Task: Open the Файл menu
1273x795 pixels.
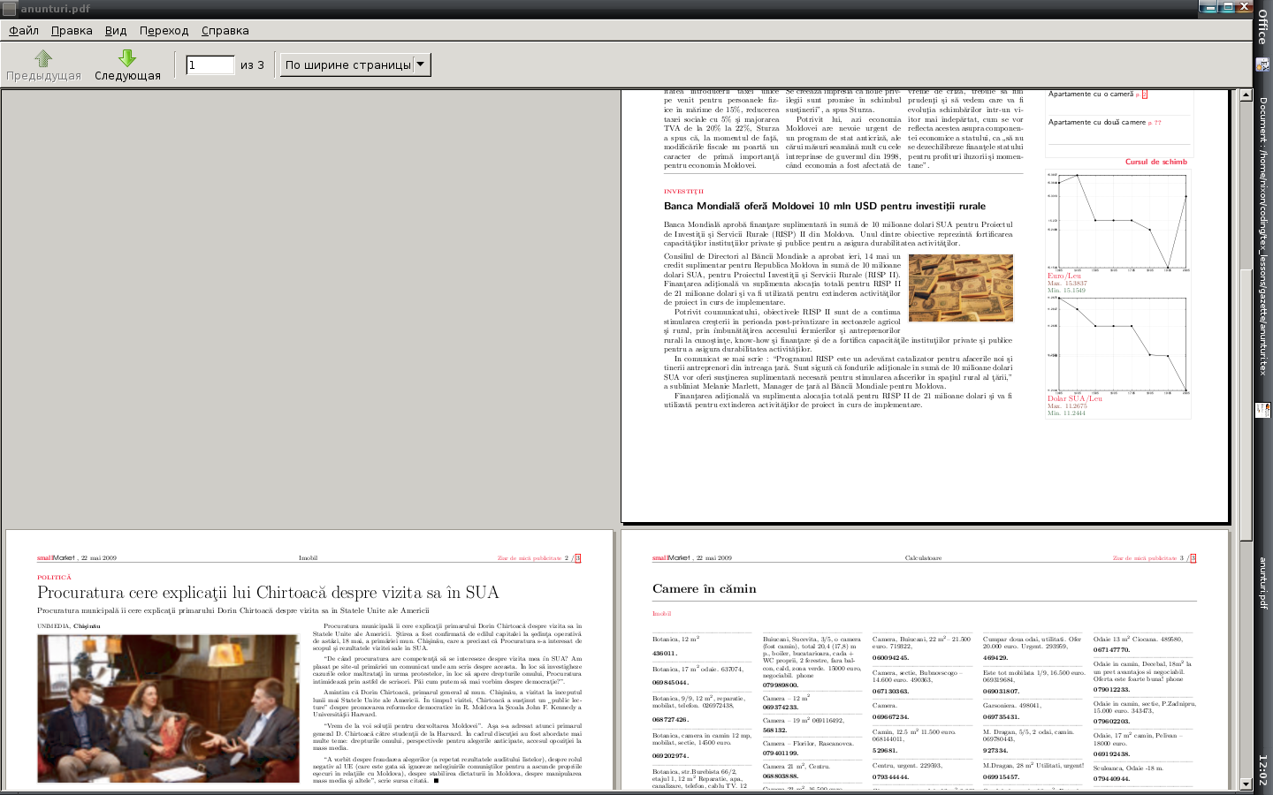Action: coord(24,30)
